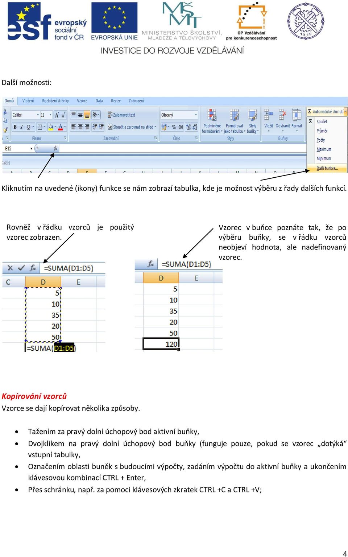This screenshot has height=557, width=348.
Task: Click the Format Painter brush icon
Action: (x=5, y=129)
